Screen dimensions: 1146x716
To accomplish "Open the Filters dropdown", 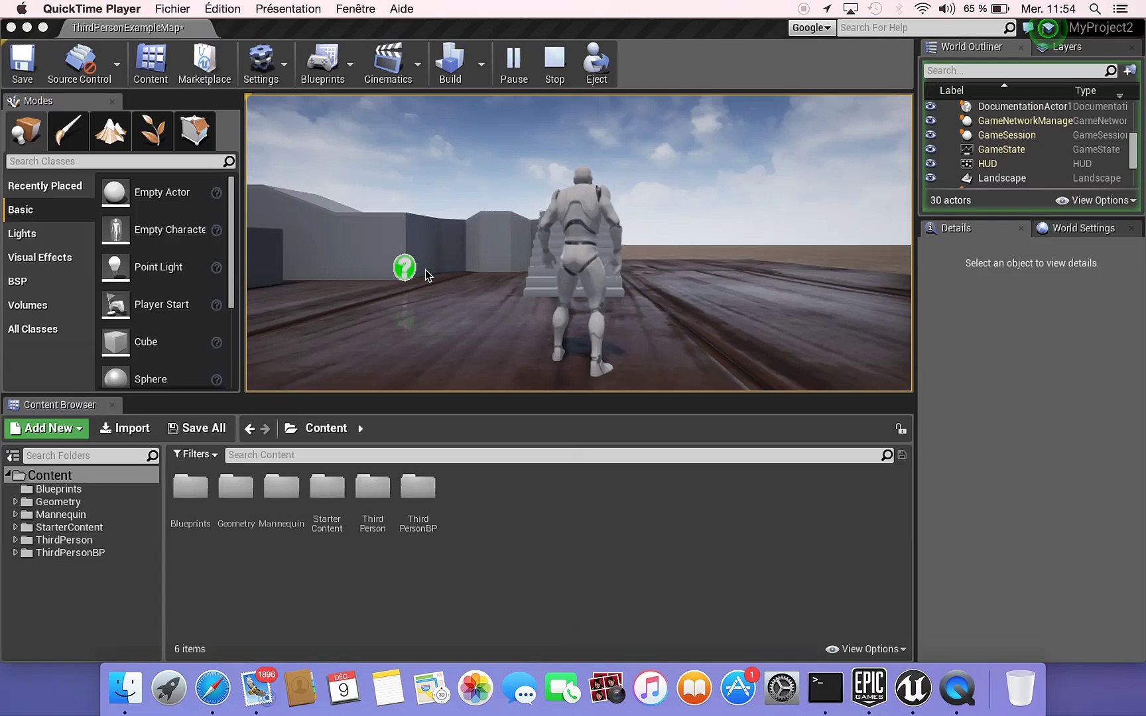I will pyautogui.click(x=195, y=454).
